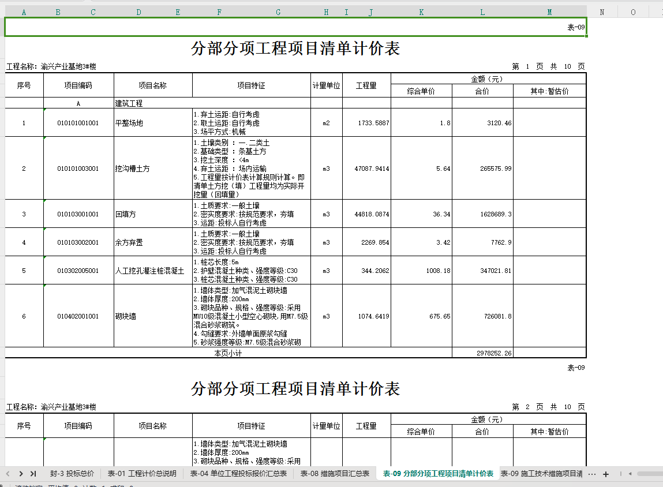The height and width of the screenshot is (487, 663).
Task: Select the 平整场地 item name cell
Action: pos(153,123)
